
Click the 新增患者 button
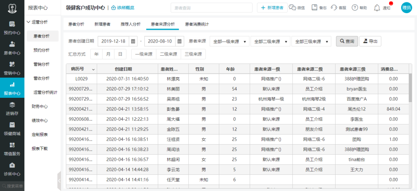pyautogui.click(x=272, y=8)
